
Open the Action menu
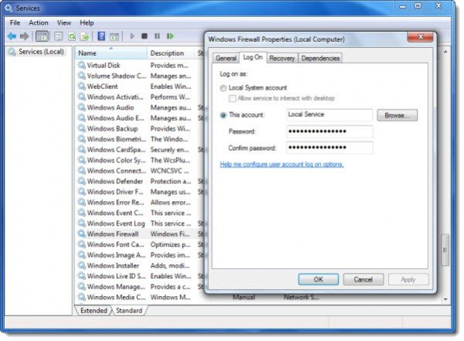[39, 22]
